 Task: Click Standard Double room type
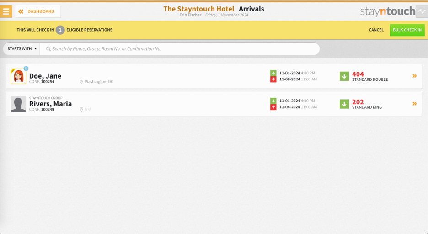tap(370, 80)
